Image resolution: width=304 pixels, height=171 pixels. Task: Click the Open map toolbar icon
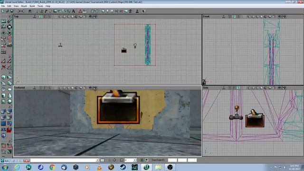point(8,11)
